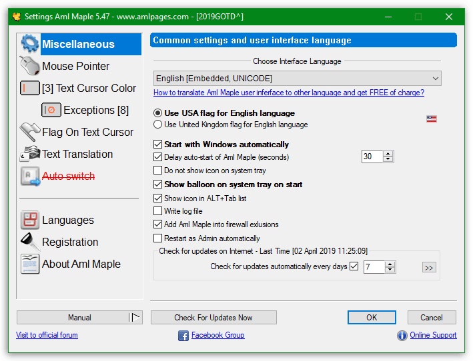473x361 pixels.
Task: Toggle Show balloon on system tray on start
Action: click(157, 184)
